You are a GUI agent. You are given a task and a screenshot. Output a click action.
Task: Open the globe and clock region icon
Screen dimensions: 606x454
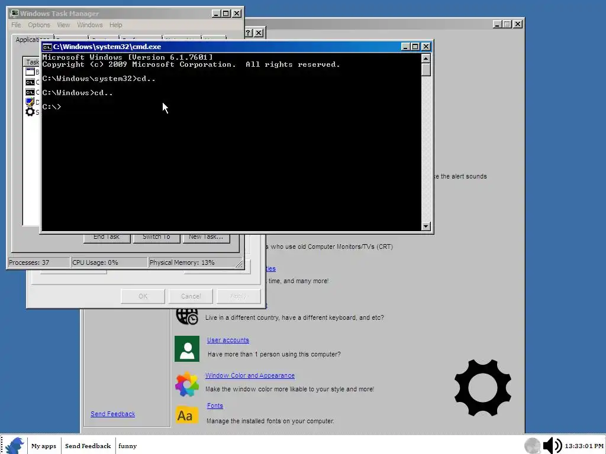click(187, 317)
